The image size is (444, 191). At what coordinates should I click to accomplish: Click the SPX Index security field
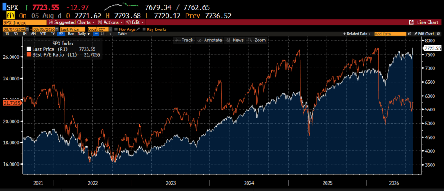(x=24, y=22)
